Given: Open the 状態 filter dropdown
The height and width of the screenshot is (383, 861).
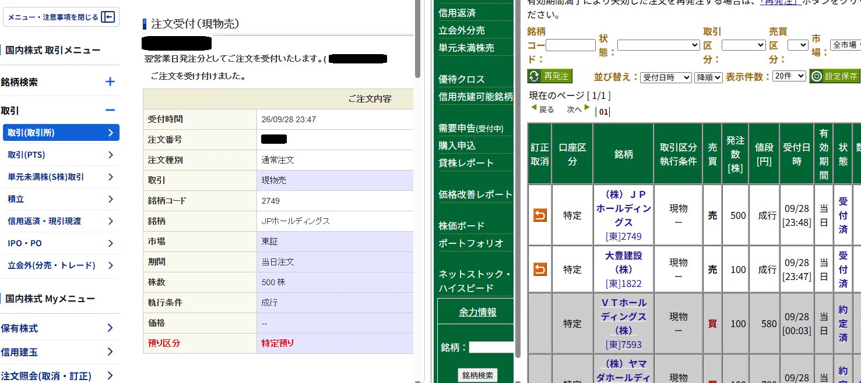Looking at the screenshot, I should point(659,45).
